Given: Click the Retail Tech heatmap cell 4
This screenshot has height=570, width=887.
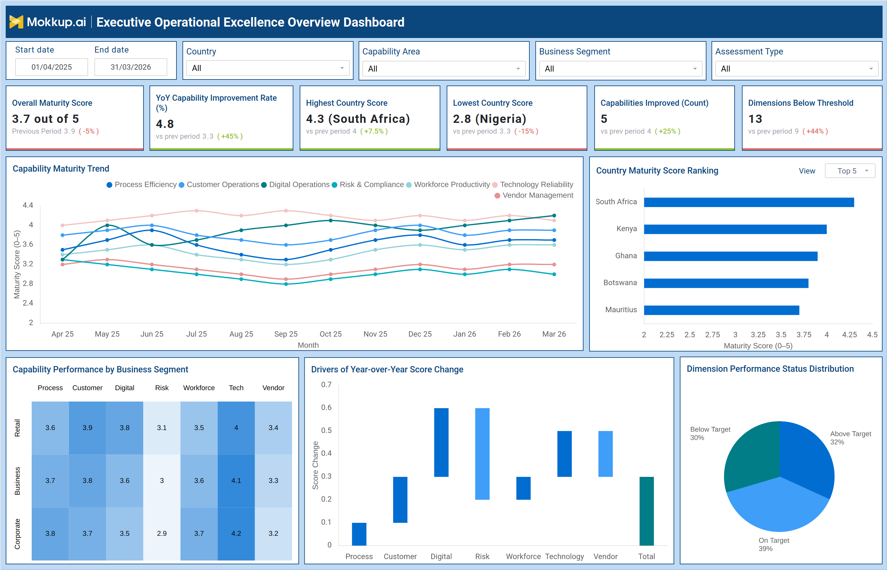Looking at the screenshot, I should [x=236, y=427].
